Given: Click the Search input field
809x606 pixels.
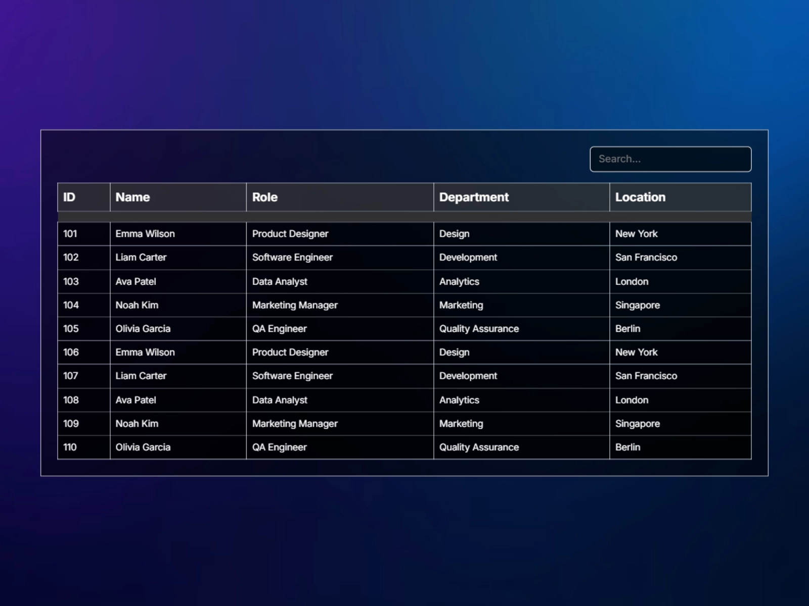Looking at the screenshot, I should coord(670,159).
